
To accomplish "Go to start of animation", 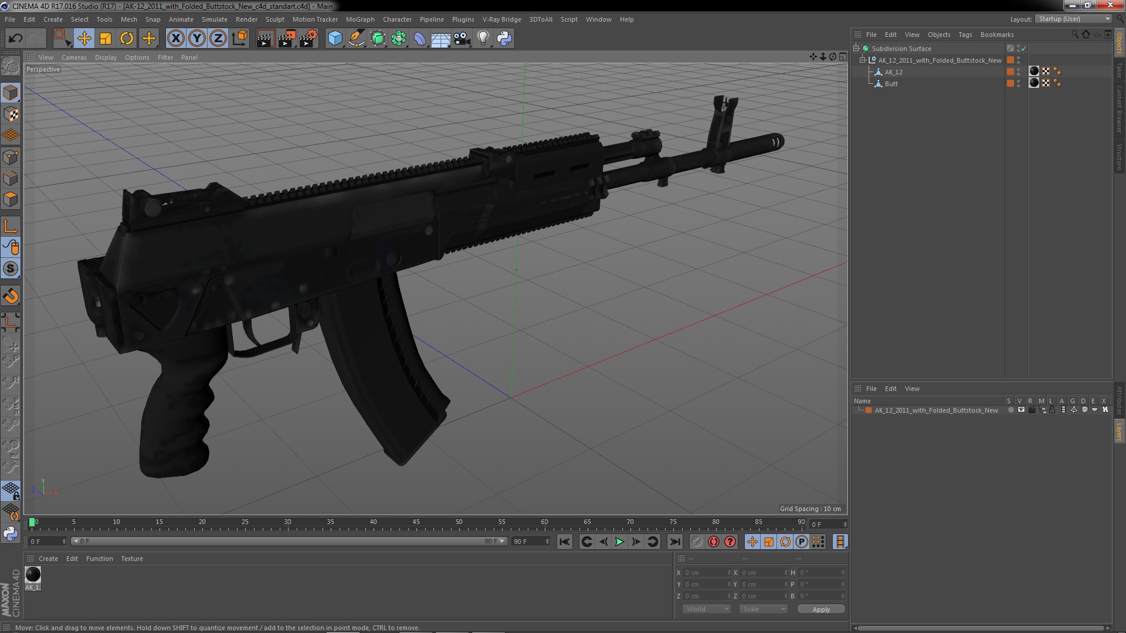I will click(564, 542).
